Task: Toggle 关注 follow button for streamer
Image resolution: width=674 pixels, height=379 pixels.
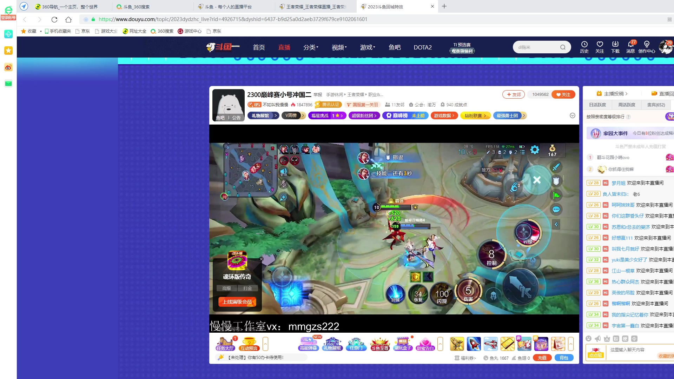Action: pos(563,94)
